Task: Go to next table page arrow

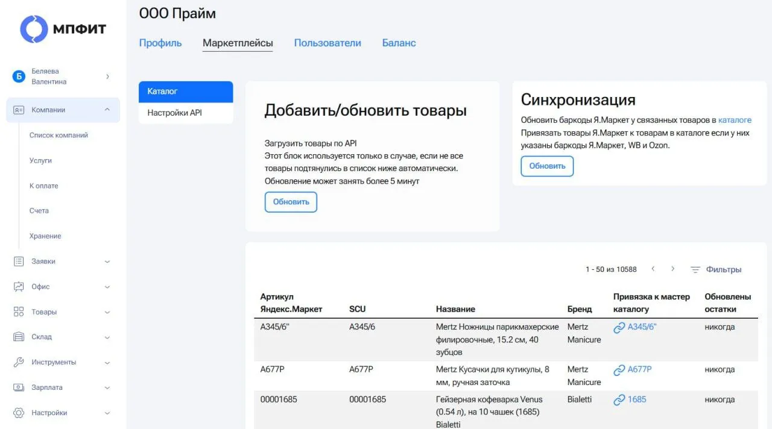Action: 672,269
